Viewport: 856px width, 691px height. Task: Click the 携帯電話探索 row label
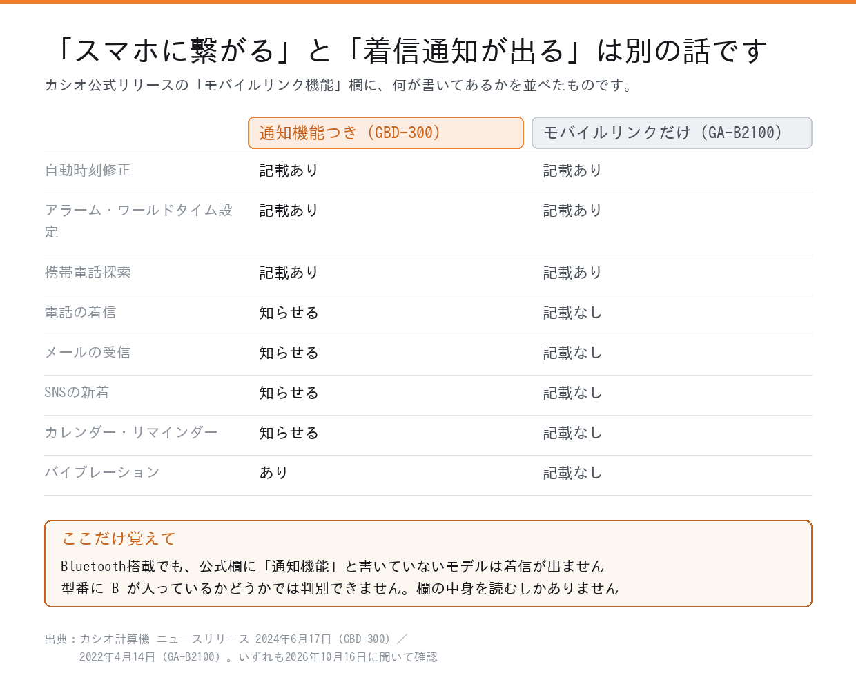tap(88, 273)
